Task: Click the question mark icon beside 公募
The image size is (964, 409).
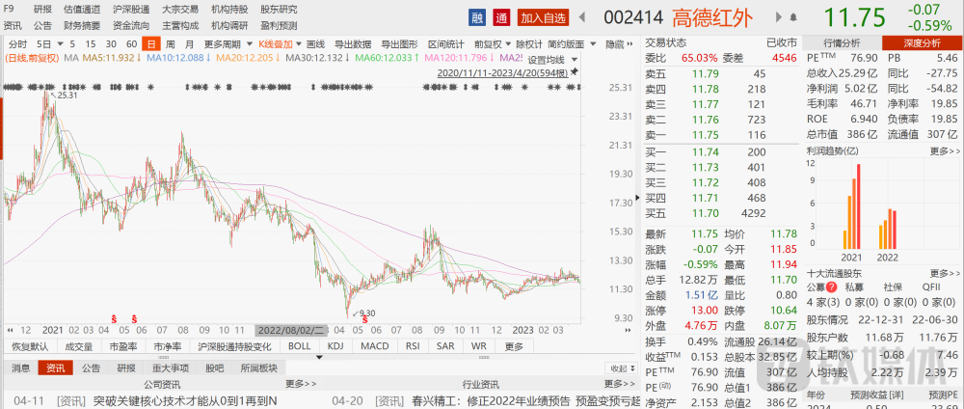Action: 831,287
